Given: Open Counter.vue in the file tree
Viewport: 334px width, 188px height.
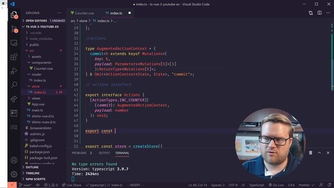Looking at the screenshot, I should pyautogui.click(x=43, y=68).
